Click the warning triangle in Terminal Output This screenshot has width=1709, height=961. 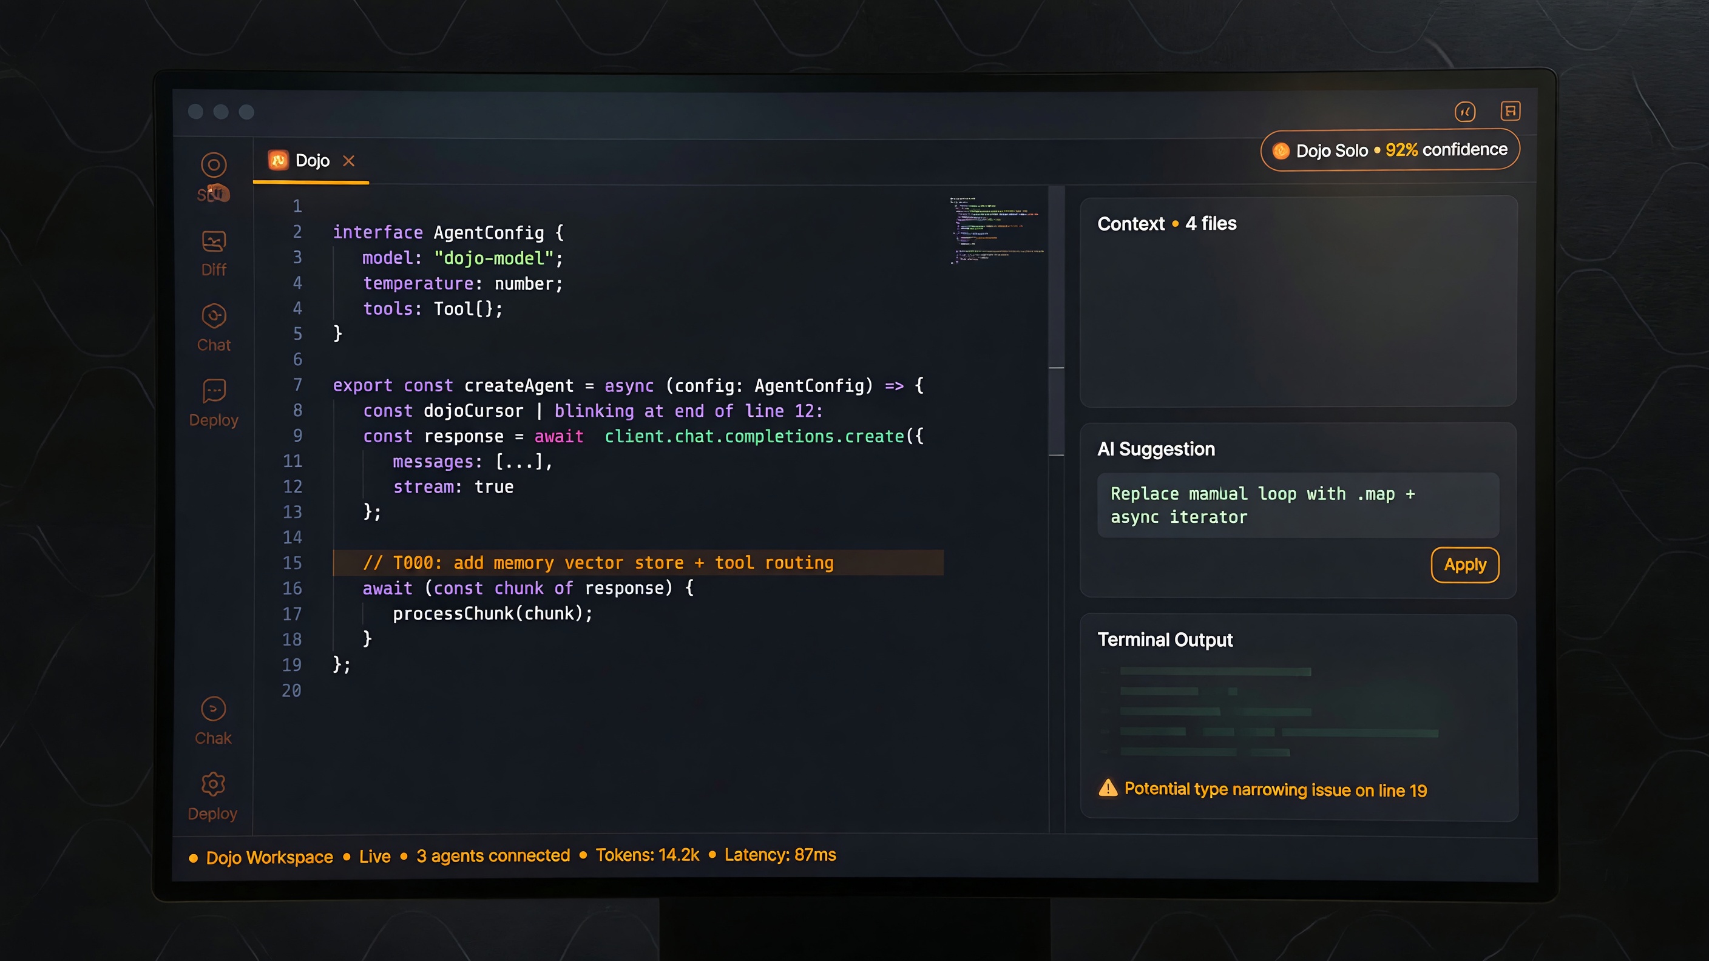1108,788
